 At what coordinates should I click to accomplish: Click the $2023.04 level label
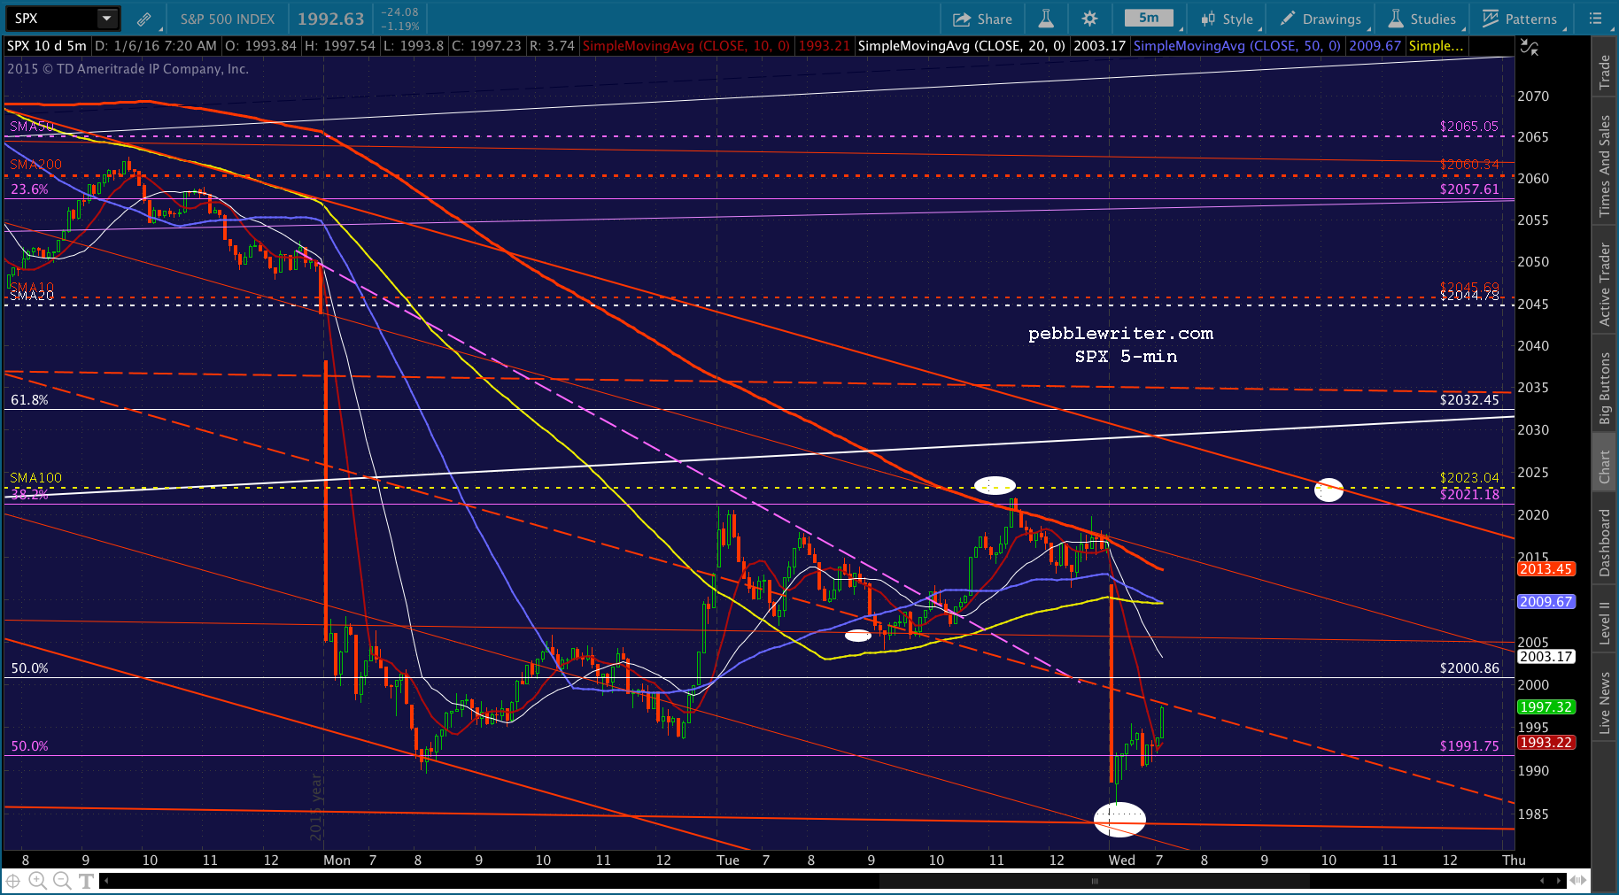coord(1469,478)
